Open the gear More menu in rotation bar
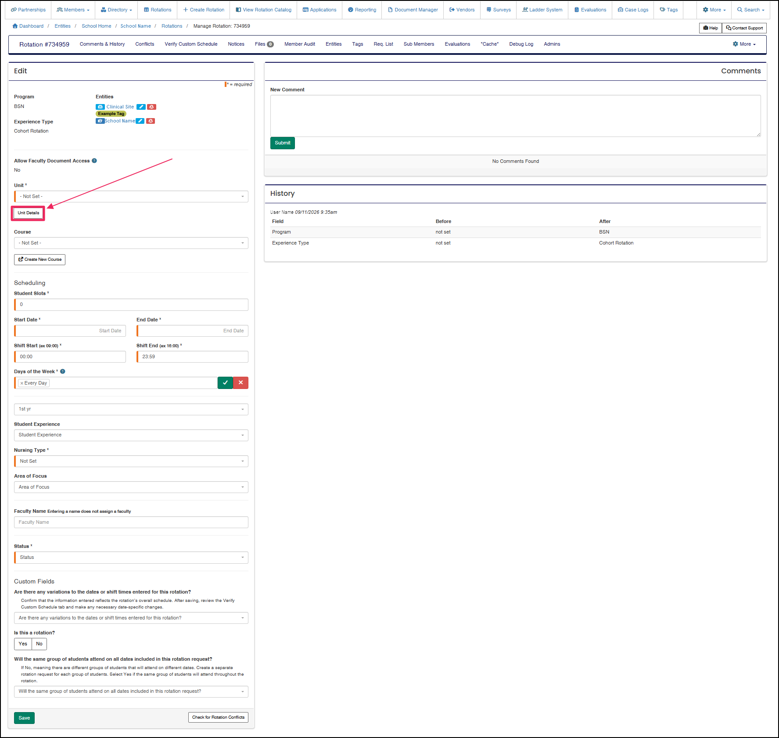 (744, 44)
